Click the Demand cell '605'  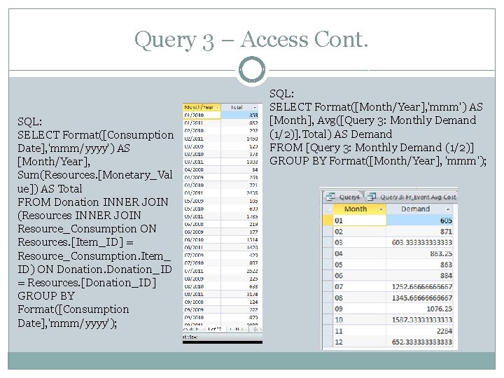419,220
